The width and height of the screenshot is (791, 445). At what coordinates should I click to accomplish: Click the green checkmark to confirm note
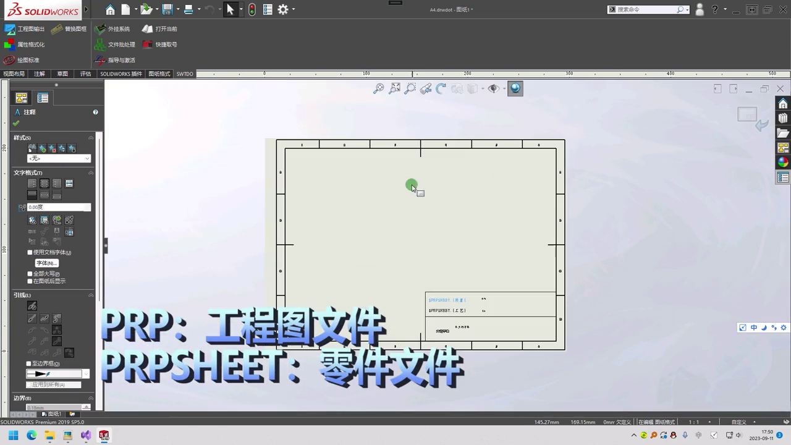click(16, 123)
